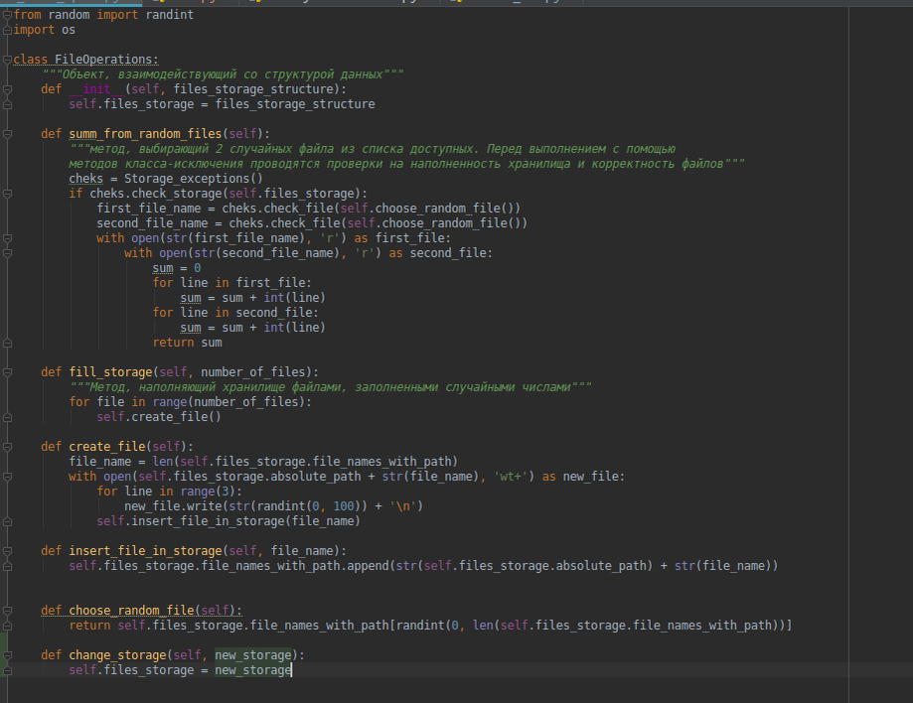Screen dimensions: 913x703
Task: Click 'for line in second_file:' loop
Action: 235,313
